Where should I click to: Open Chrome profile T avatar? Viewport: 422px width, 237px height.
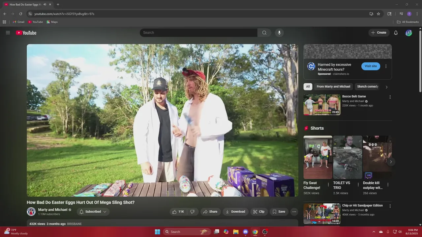pos(409,14)
